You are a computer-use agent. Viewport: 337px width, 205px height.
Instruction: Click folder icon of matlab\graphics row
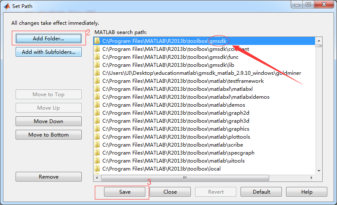tap(97, 129)
